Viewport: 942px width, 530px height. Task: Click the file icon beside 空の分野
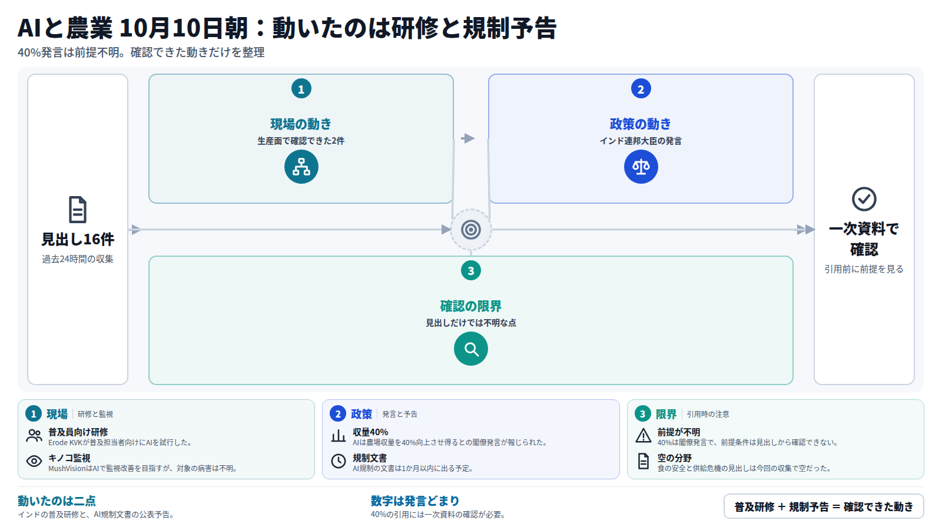click(644, 461)
